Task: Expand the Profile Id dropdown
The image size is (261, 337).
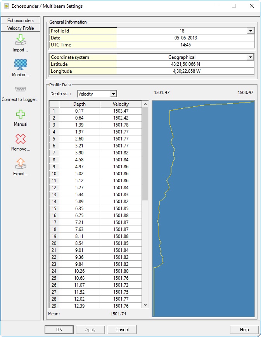Action: [x=251, y=31]
